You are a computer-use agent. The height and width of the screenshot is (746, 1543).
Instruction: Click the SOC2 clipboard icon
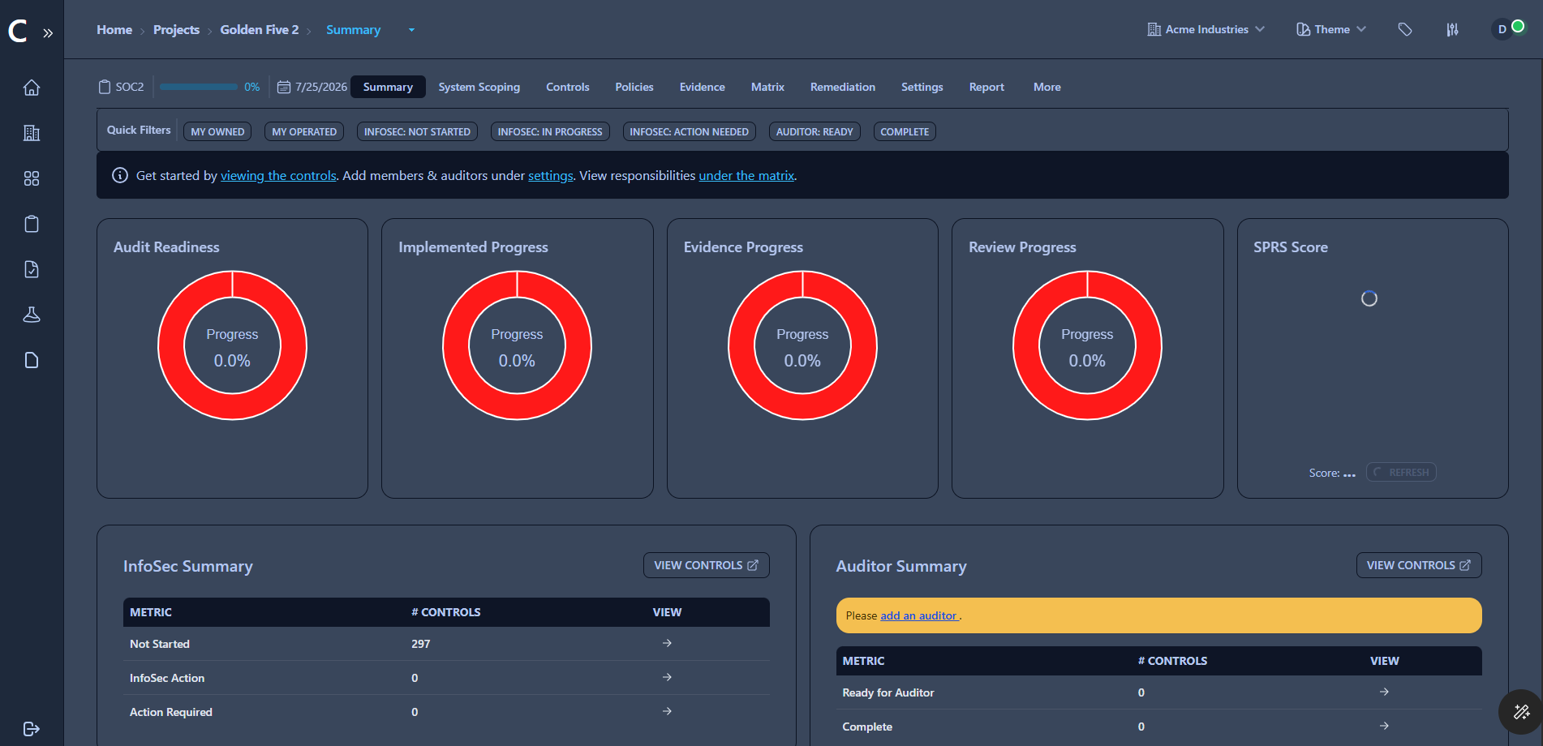coord(105,87)
